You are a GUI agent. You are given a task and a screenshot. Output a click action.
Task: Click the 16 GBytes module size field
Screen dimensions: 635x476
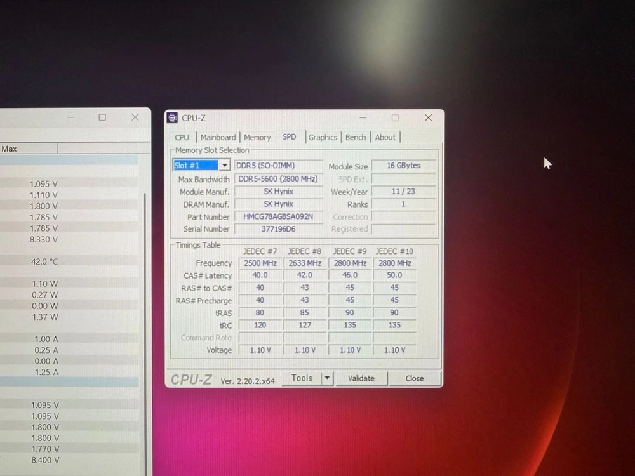[x=403, y=166]
